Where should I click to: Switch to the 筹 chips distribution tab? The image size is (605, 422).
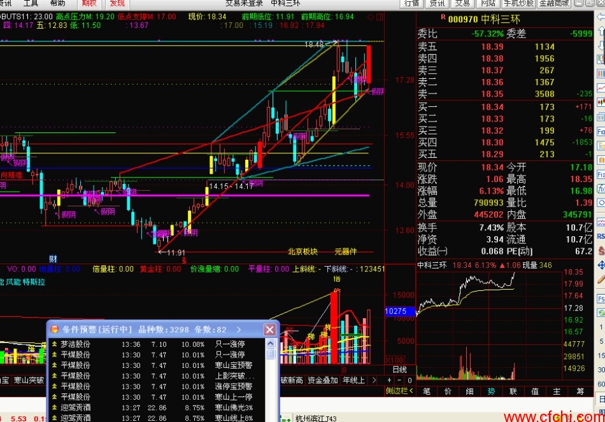(580, 391)
